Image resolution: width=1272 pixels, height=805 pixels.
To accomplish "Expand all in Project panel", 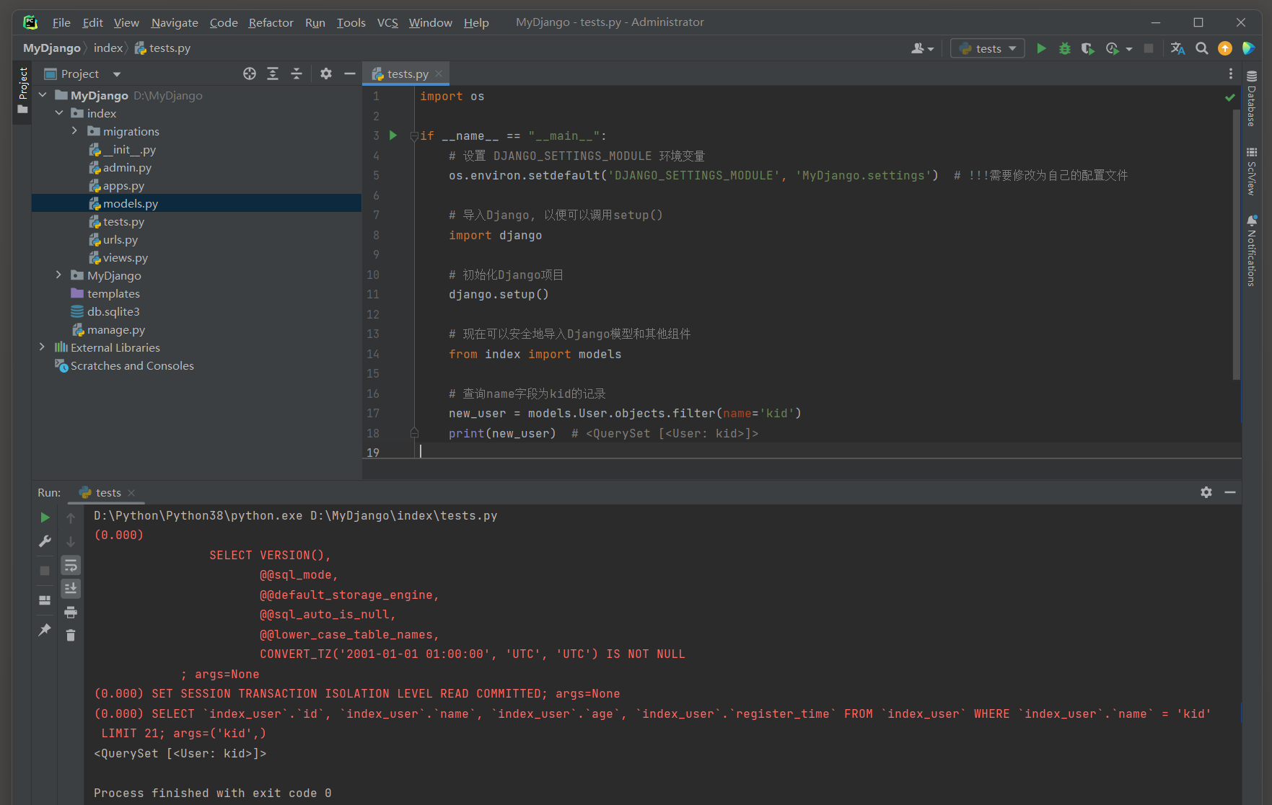I will click(x=273, y=74).
